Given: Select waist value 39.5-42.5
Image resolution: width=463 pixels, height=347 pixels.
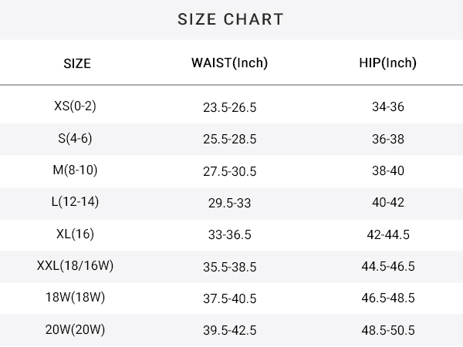Looking at the screenshot, I should click(230, 330).
